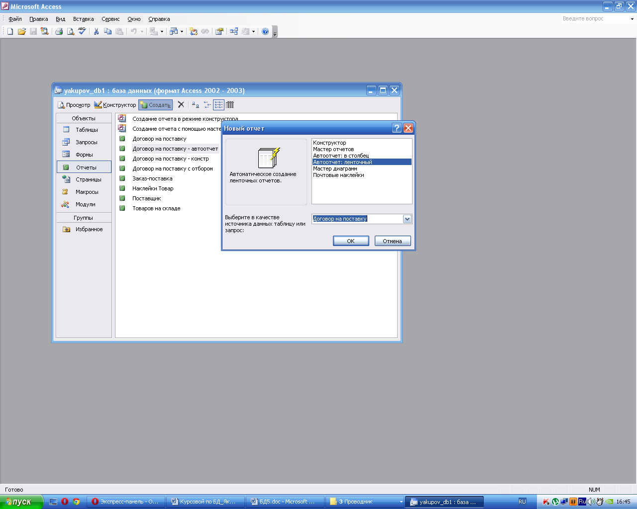
Task: Switch to details table view
Action: 230,105
